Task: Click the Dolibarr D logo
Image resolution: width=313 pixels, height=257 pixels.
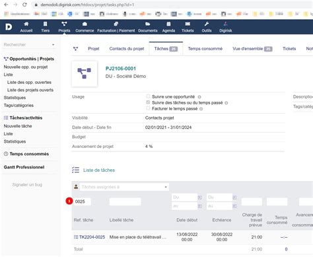Action: 9,27
